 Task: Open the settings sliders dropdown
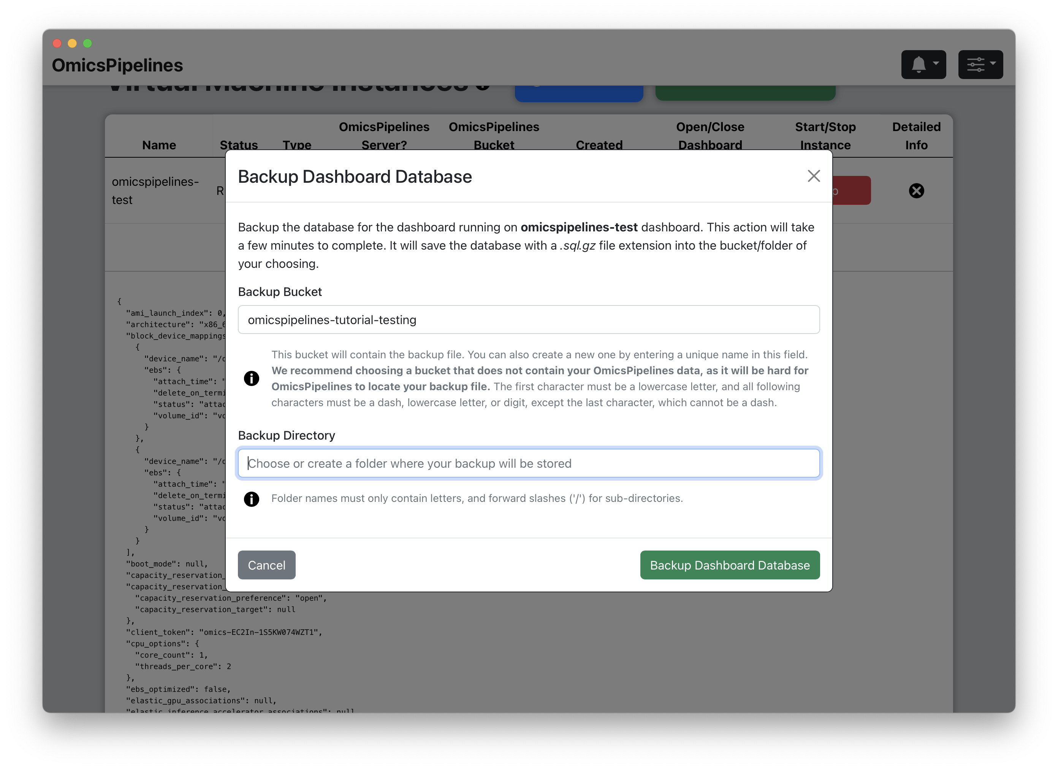(980, 64)
